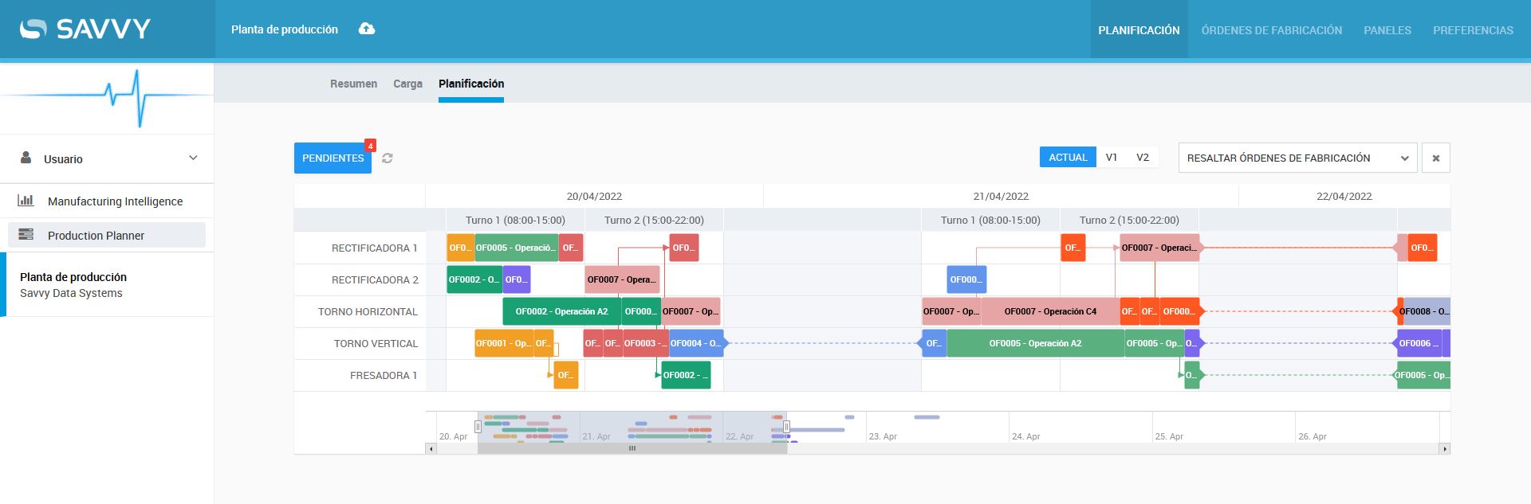Select plan version V1

tap(1112, 157)
